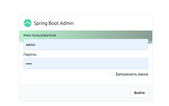The width and height of the screenshot is (169, 106).
Task: Click the Spring Boot Admin hexagon logo
Action: click(28, 23)
